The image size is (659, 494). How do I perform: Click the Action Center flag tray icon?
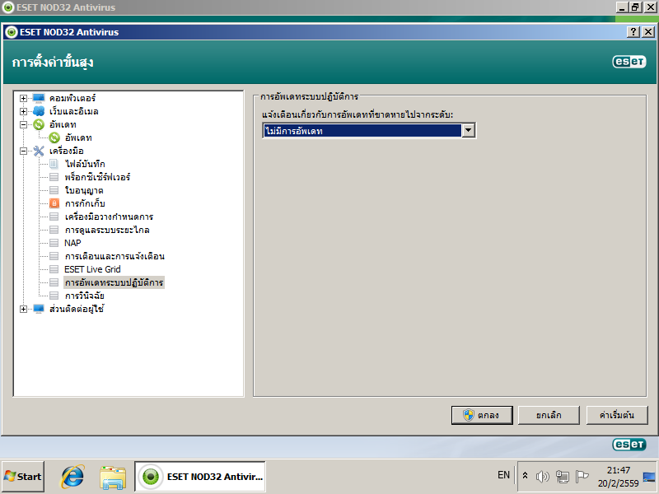[x=582, y=477]
